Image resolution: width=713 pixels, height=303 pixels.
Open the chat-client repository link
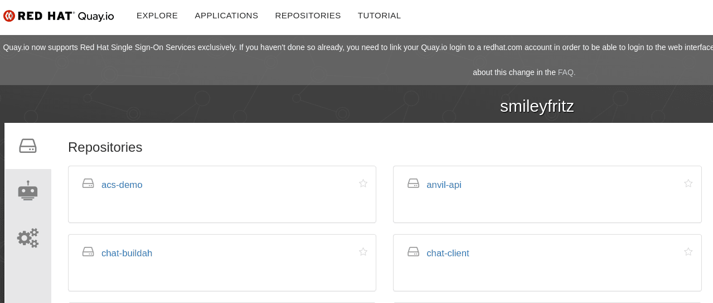click(448, 254)
